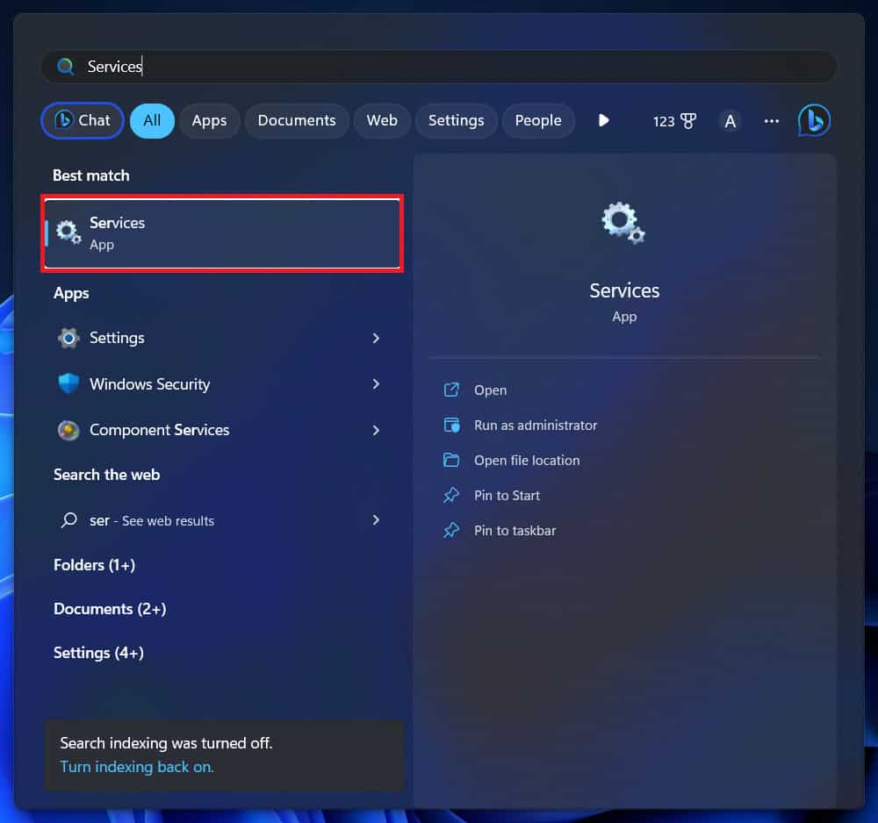
Task: Click the Settings gear icon in Apps list
Action: pos(68,338)
